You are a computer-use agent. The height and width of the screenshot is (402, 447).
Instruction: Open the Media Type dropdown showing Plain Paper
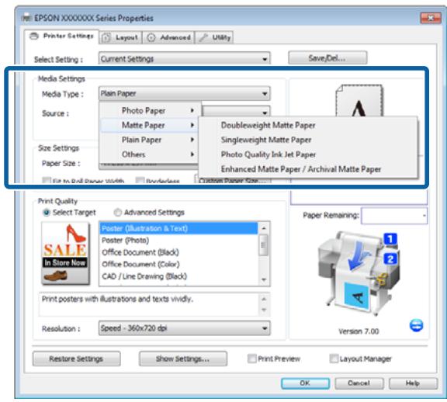point(184,93)
